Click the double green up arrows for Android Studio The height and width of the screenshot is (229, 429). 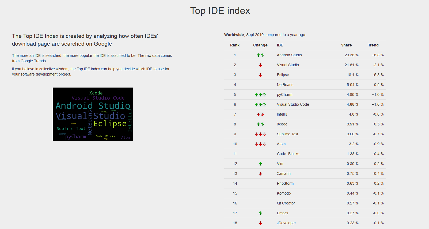coord(260,55)
